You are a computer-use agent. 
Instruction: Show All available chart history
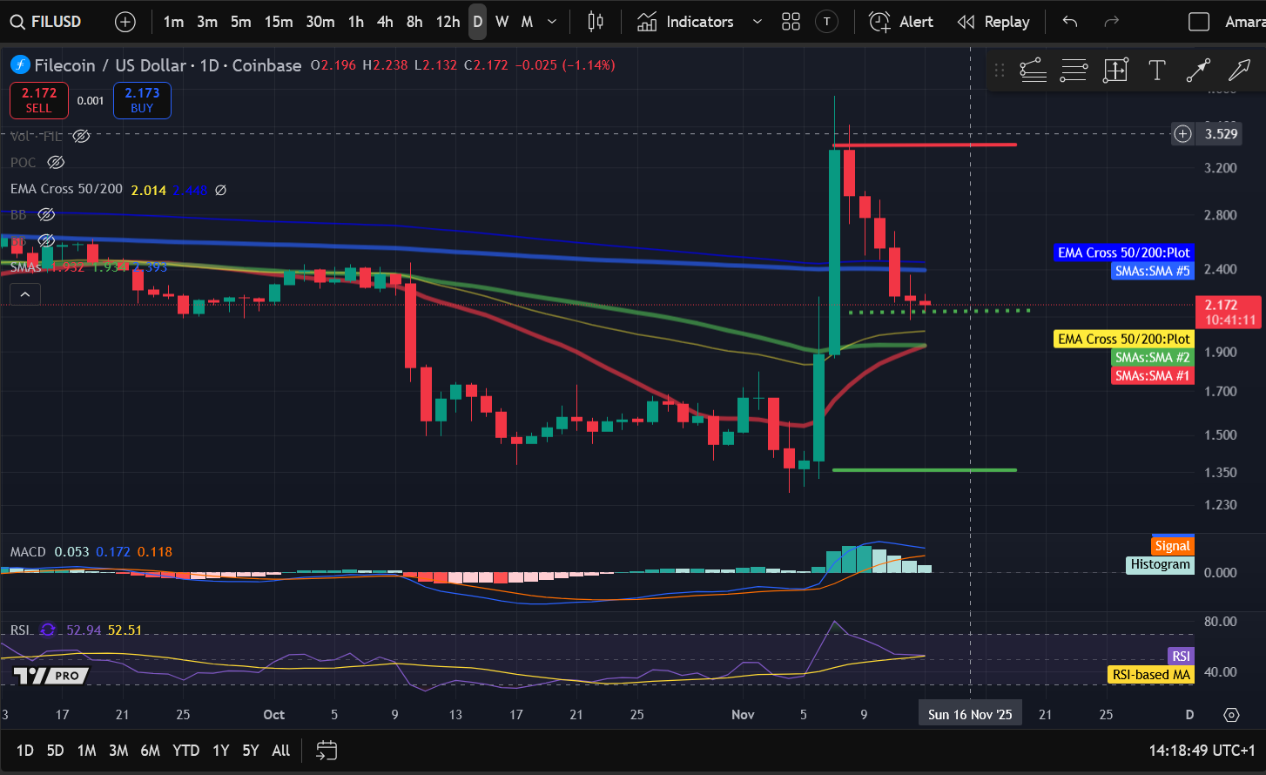(x=281, y=750)
